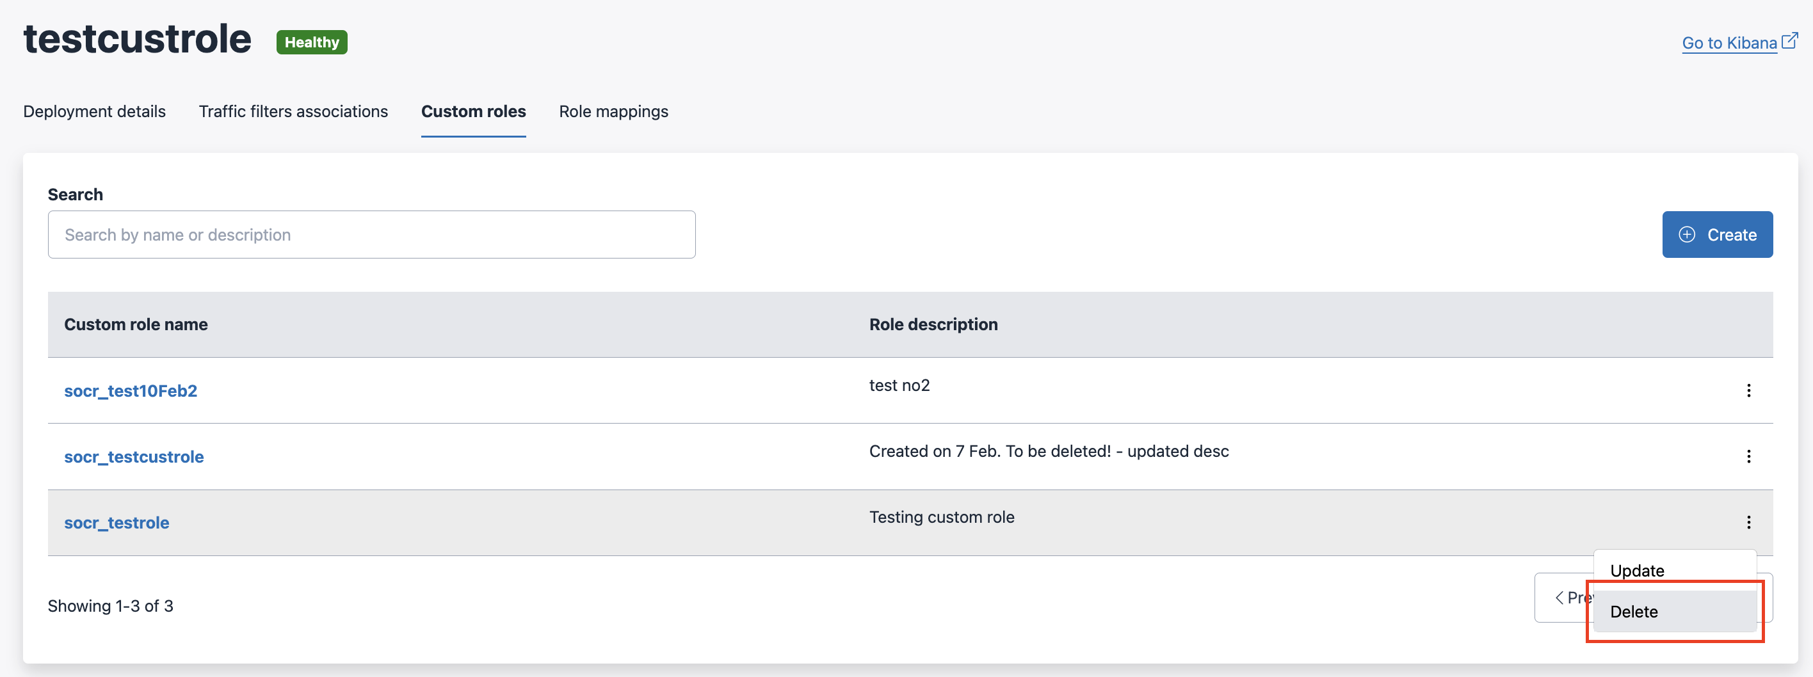Click the Create button
This screenshot has width=1813, height=677.
pyautogui.click(x=1717, y=234)
